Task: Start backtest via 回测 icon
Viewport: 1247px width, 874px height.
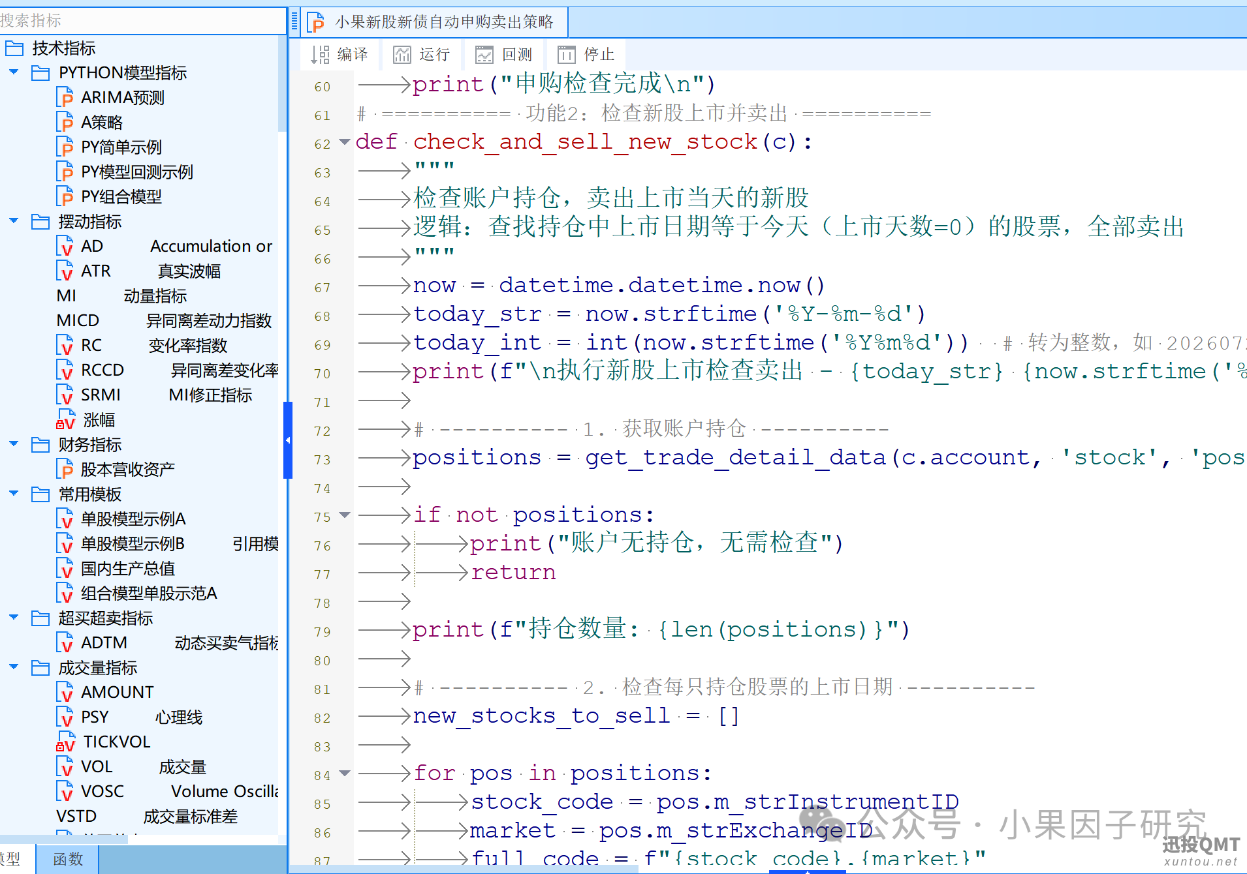Action: (x=504, y=55)
